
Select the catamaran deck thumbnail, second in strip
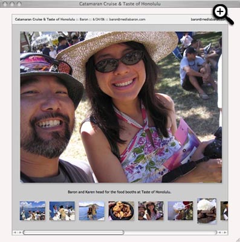point(62,211)
